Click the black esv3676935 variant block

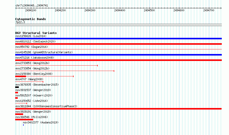(17, 87)
